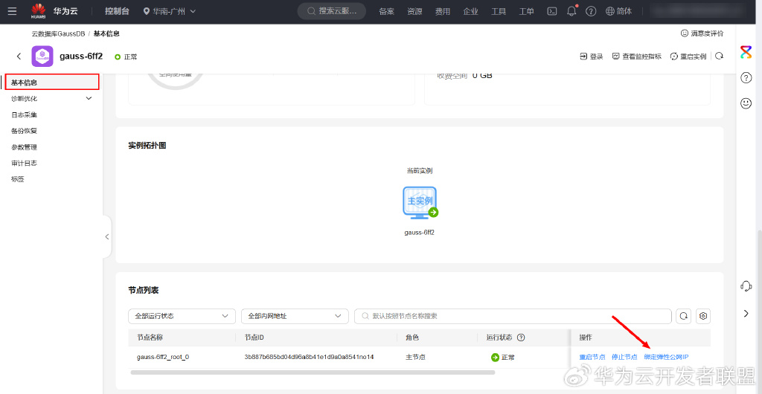This screenshot has height=394, width=762.
Task: Click 绑定弹性公网IP link
Action: tap(666, 357)
